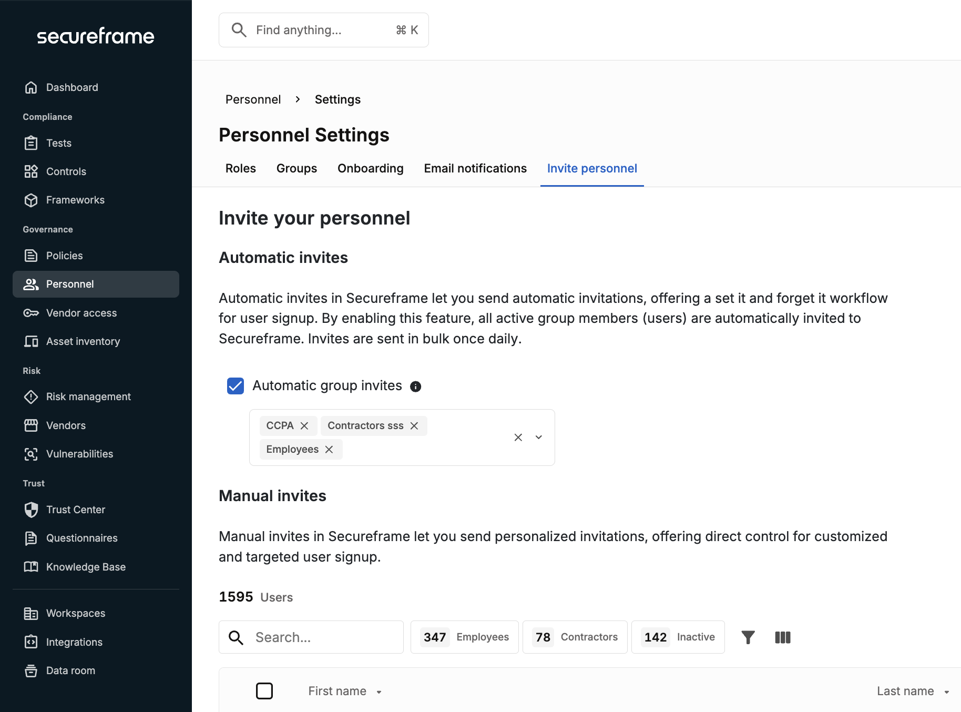
Task: Filter by 347 Employees button
Action: [x=465, y=637]
